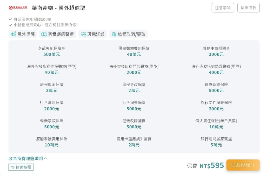Screen dimensions: 266x175
Task: Click the 4000元 value
Action: point(216,72)
